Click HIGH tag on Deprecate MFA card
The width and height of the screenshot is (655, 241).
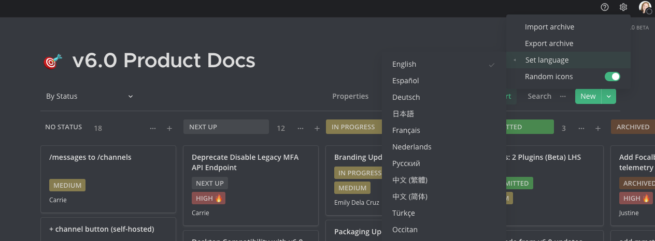[208, 198]
